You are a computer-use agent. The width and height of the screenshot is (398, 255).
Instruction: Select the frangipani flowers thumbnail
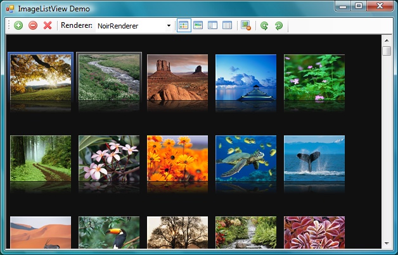coord(109,158)
